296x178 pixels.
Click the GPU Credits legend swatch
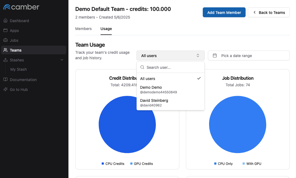(131, 164)
